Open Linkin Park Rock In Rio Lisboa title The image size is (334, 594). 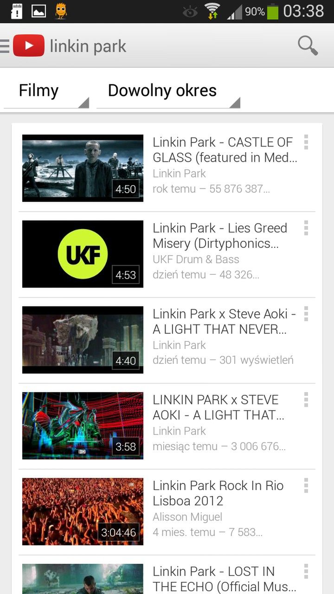click(218, 493)
